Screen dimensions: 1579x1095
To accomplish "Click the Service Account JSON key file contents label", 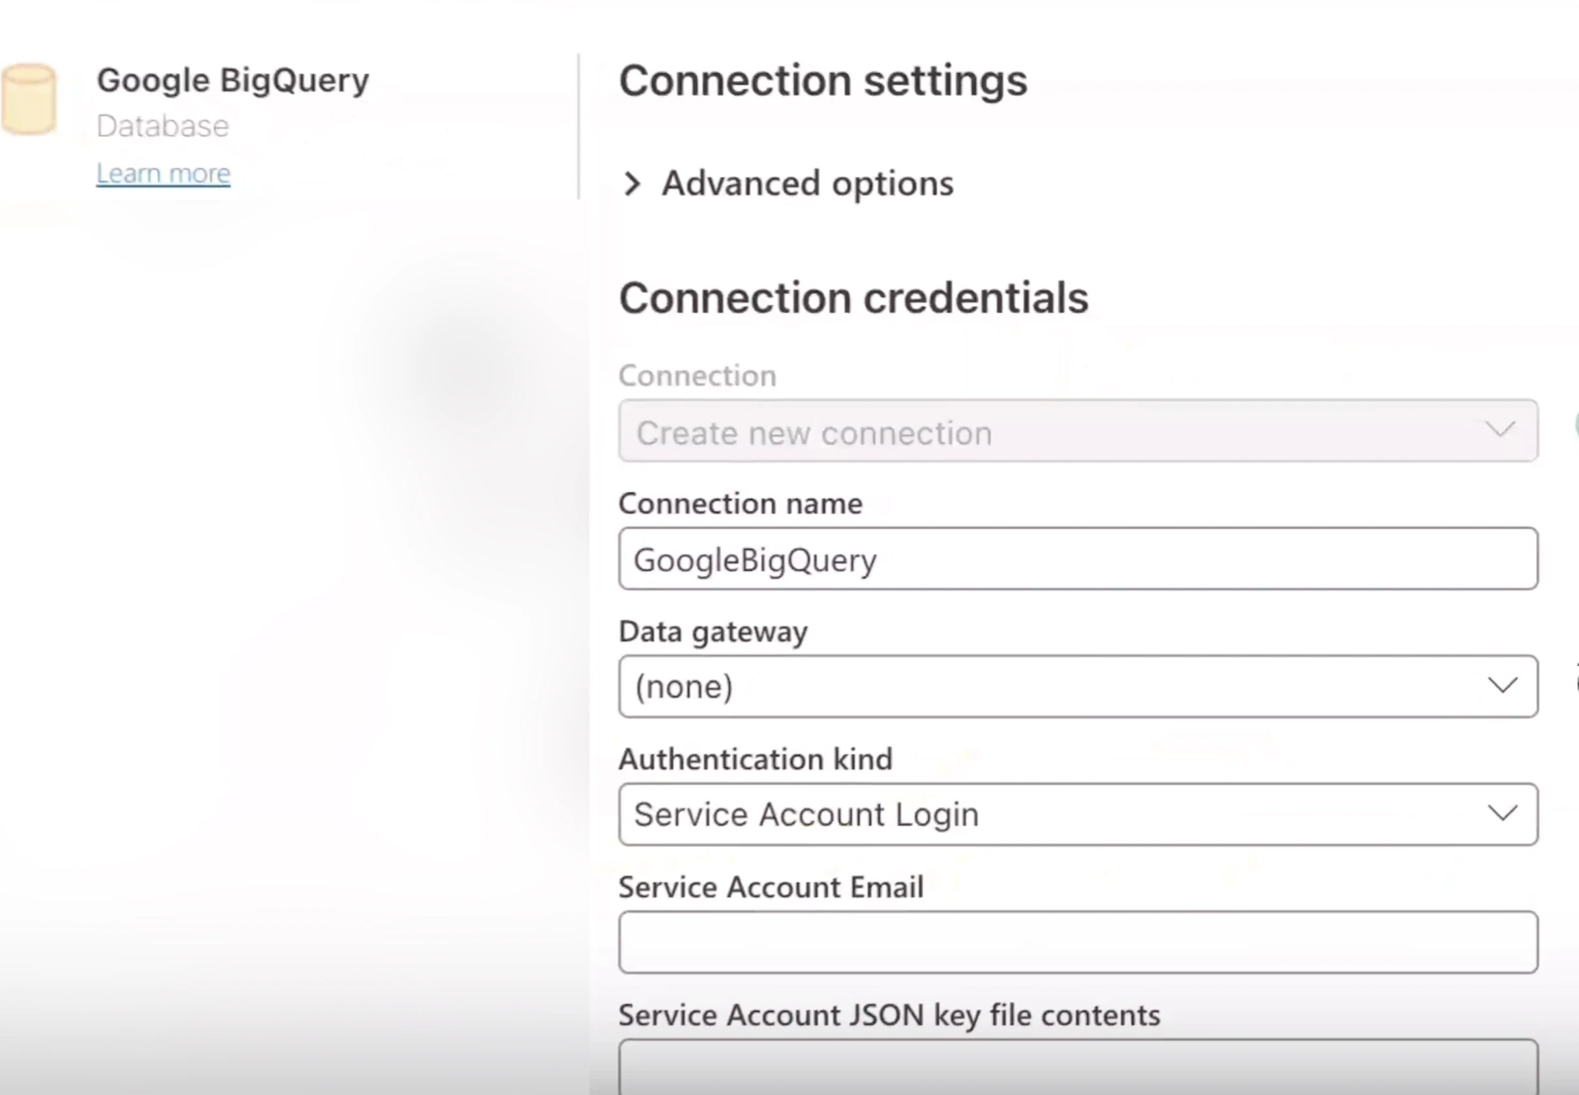I will coord(889,1015).
